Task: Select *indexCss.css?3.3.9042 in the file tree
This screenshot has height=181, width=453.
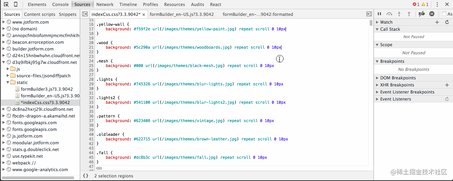Action: [x=45, y=102]
